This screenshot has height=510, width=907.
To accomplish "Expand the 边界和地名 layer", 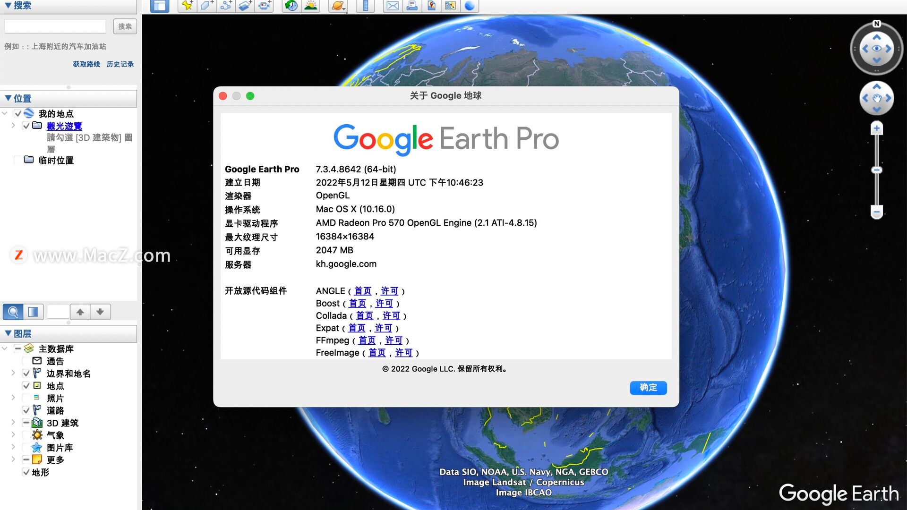I will pyautogui.click(x=13, y=373).
